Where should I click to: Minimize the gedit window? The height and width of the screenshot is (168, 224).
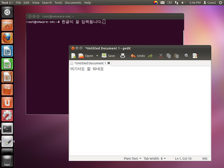pos(77,48)
